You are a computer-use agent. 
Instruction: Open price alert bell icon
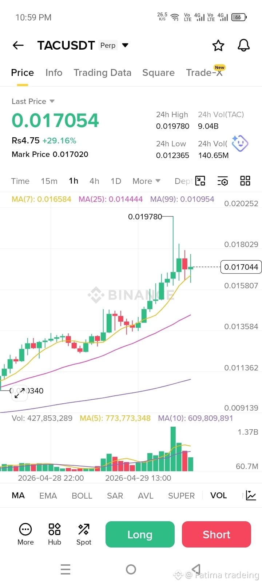pos(244,45)
